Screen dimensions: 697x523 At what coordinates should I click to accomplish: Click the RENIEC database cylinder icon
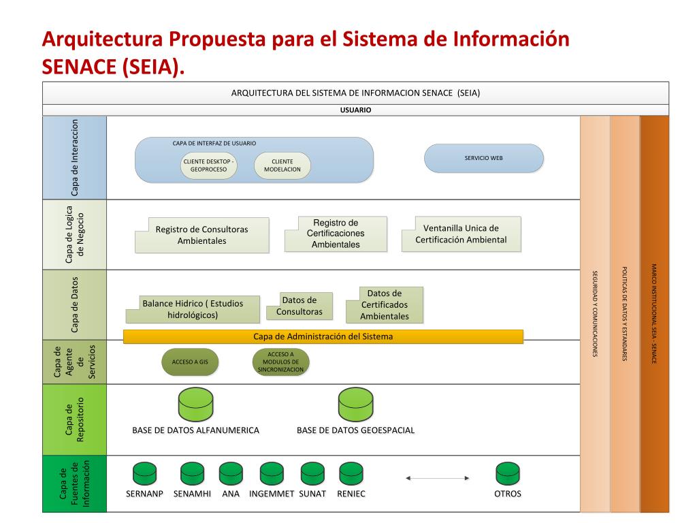click(x=351, y=474)
